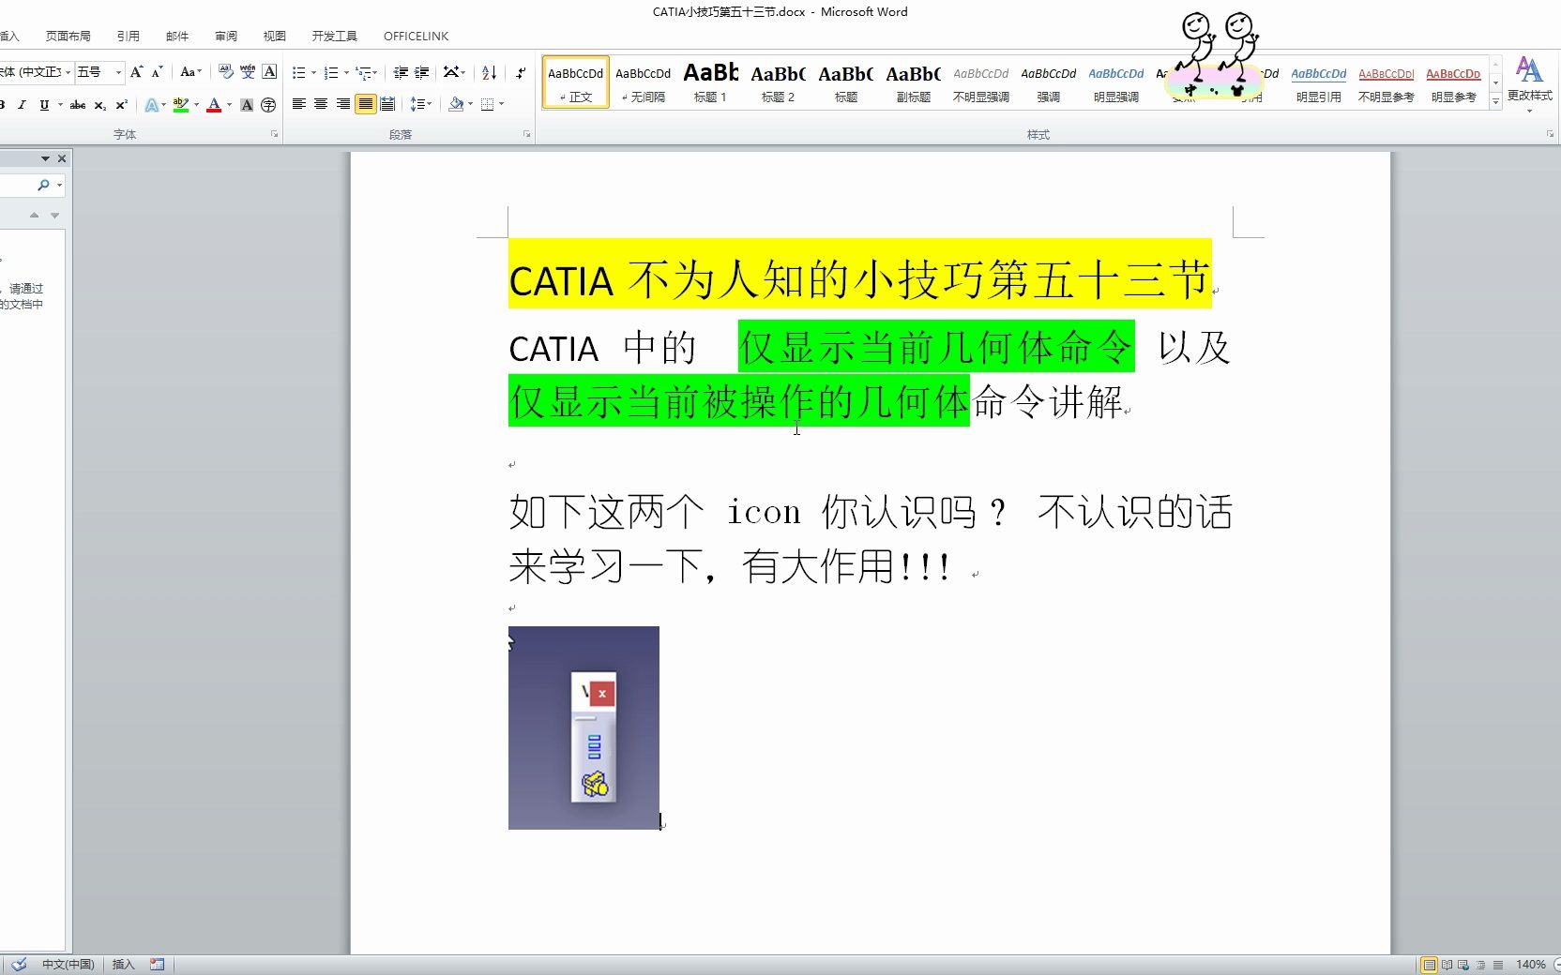Open the OFFICELINK tab
The image size is (1561, 975).
[416, 36]
